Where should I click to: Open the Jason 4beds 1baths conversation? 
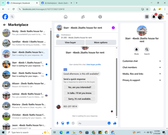point(25,127)
